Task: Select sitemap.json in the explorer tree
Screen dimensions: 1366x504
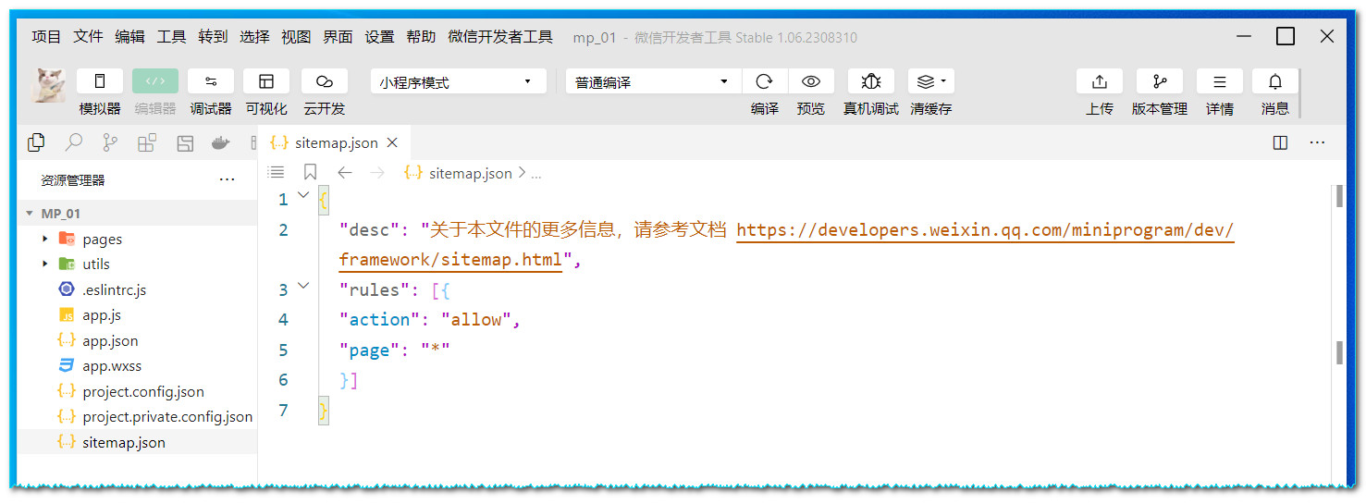Action: pos(137,442)
